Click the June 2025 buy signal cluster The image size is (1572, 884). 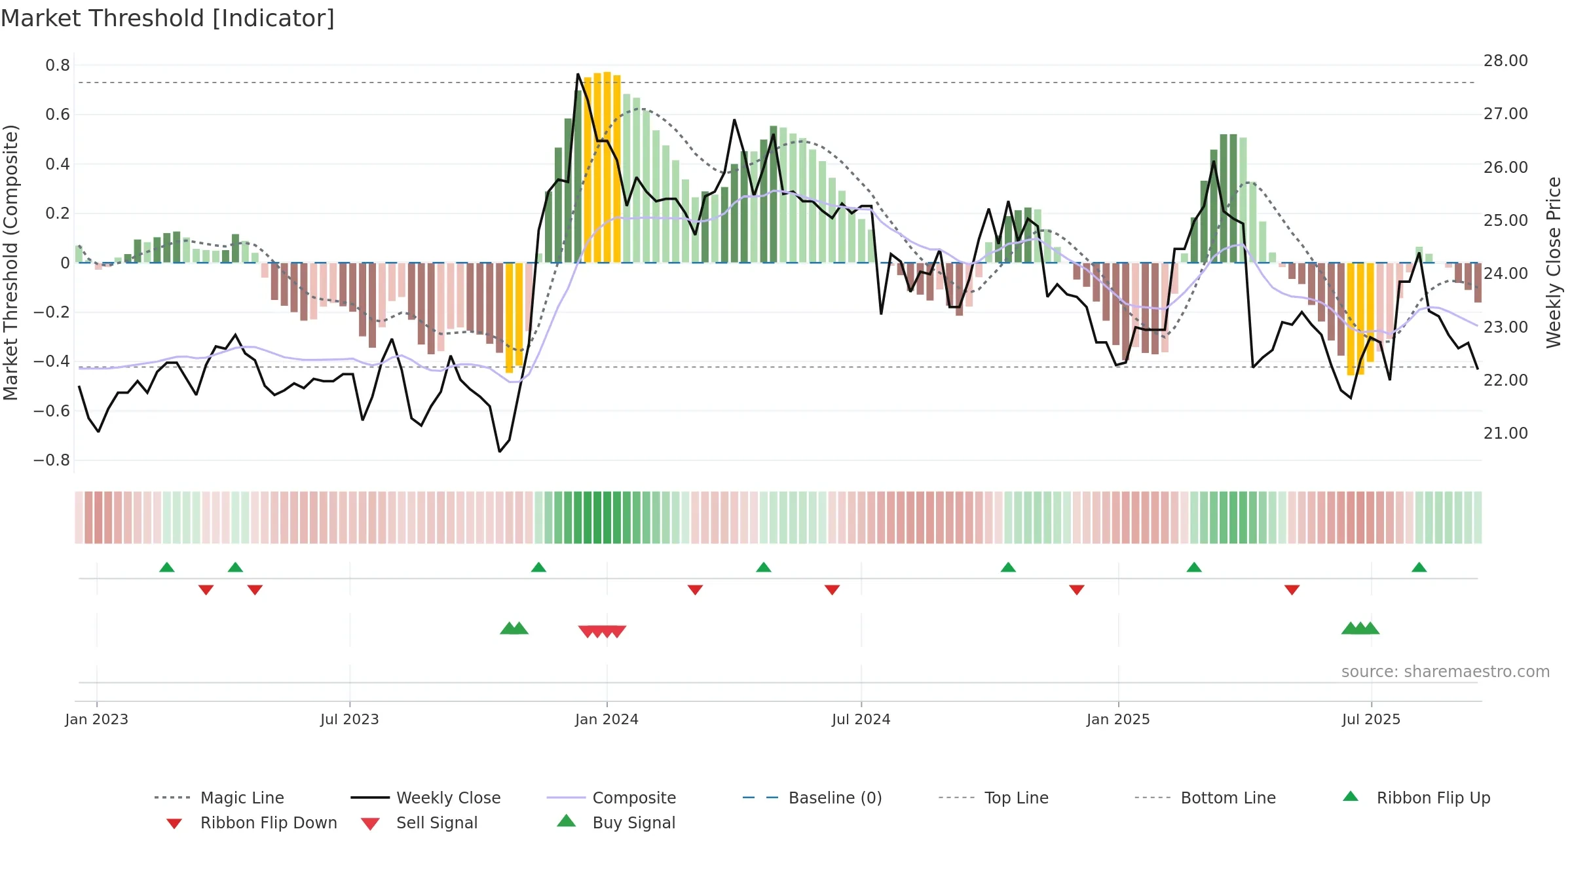point(1360,629)
